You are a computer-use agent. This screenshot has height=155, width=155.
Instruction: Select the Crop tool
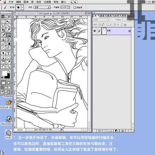click(x=3, y=30)
